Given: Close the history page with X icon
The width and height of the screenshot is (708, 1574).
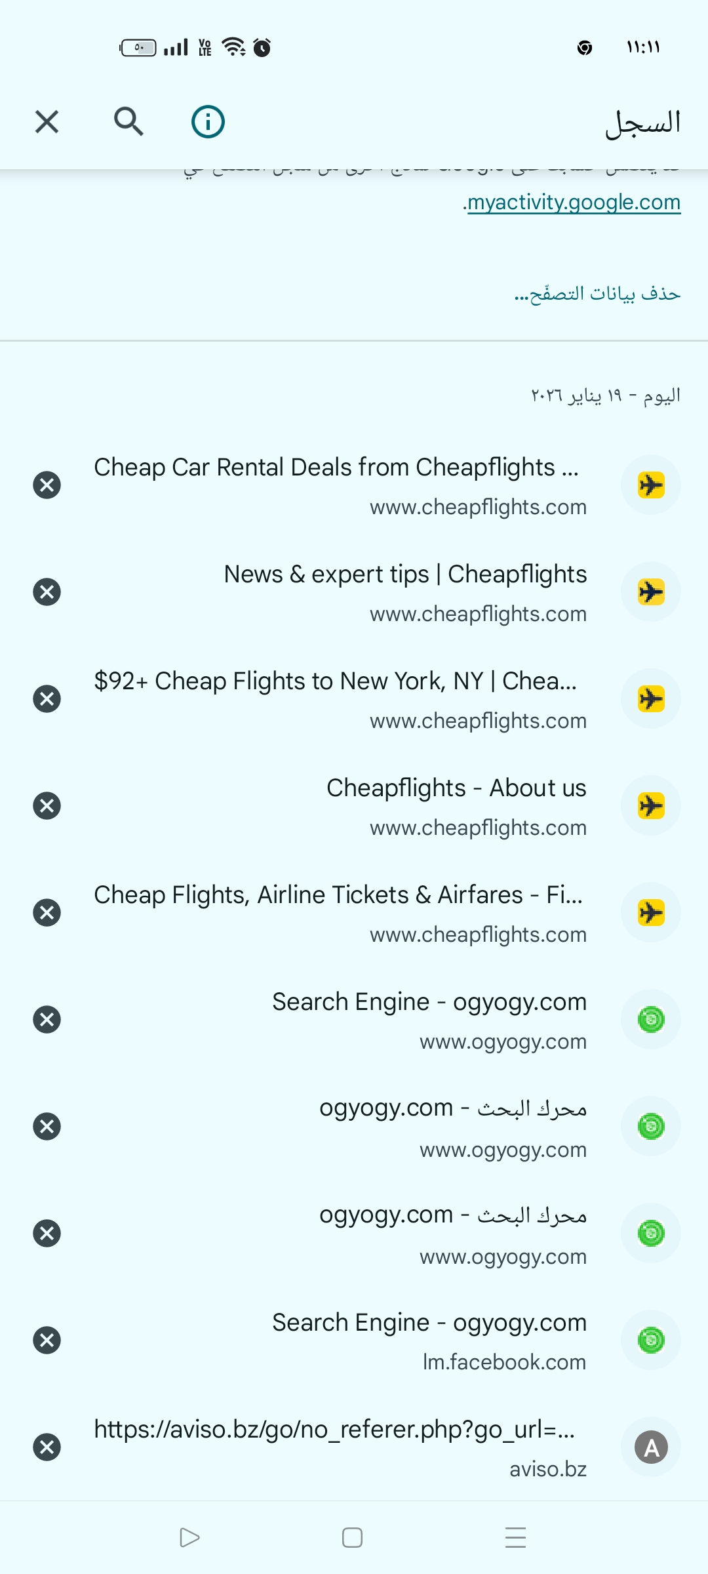Looking at the screenshot, I should pyautogui.click(x=47, y=122).
